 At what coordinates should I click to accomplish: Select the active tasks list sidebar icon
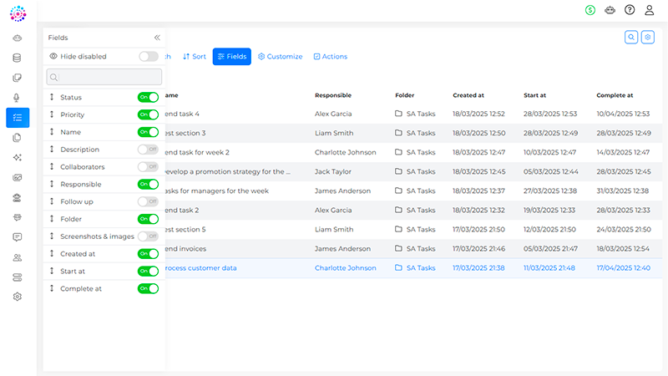pos(18,118)
